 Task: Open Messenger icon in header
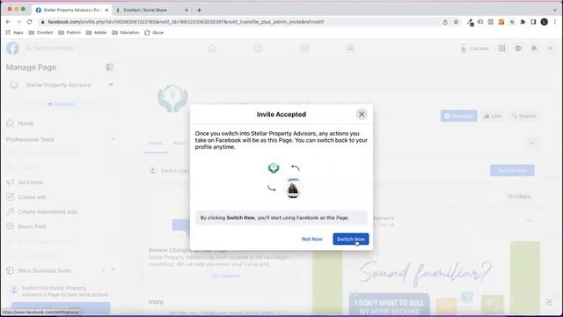[x=518, y=48]
